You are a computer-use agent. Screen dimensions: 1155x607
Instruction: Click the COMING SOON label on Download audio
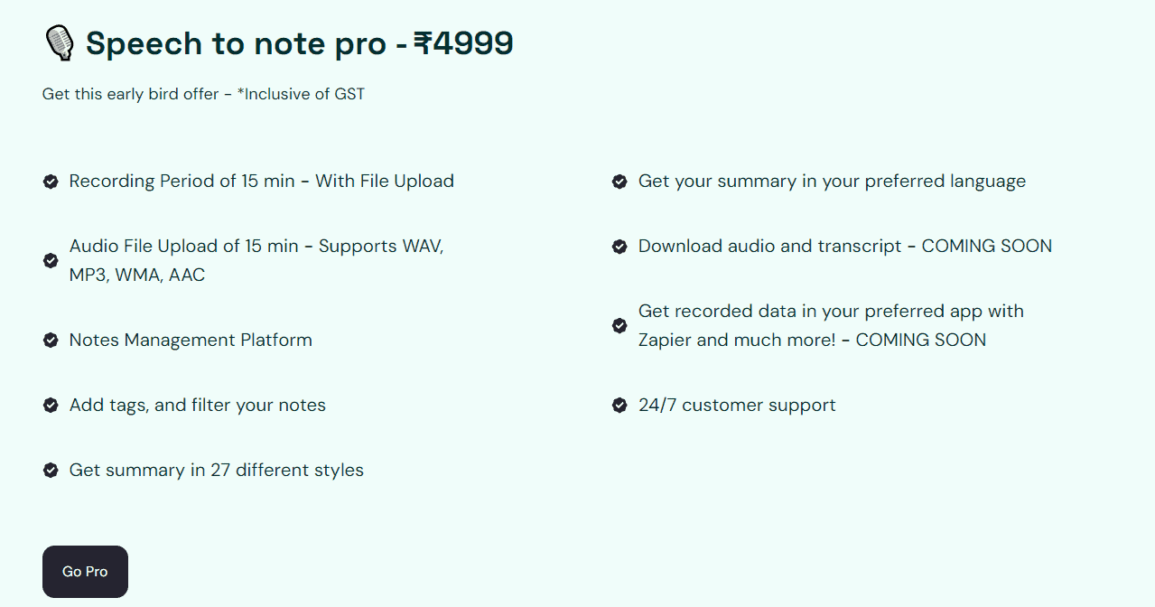coord(986,246)
